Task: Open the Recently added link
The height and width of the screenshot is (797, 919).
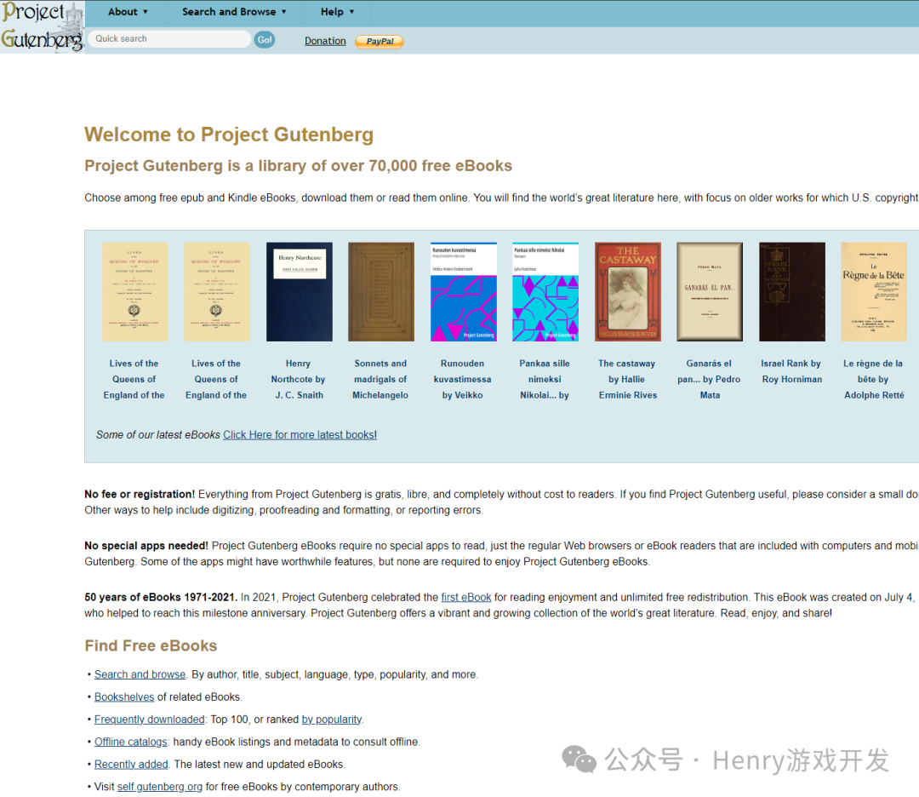Action: 131,764
